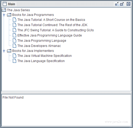Click the Books for Java Implementers folder icon

[x=9, y=51]
